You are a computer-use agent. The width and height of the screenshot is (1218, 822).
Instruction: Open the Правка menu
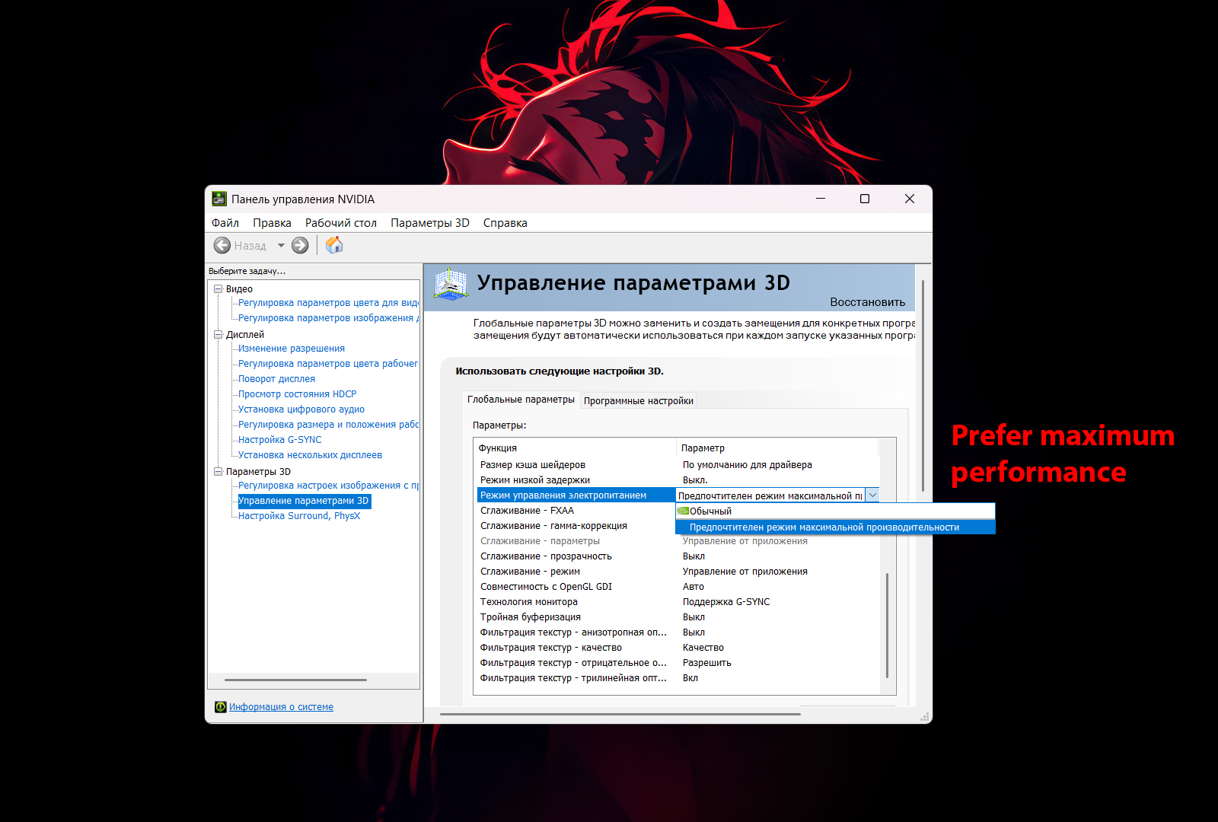pyautogui.click(x=273, y=223)
